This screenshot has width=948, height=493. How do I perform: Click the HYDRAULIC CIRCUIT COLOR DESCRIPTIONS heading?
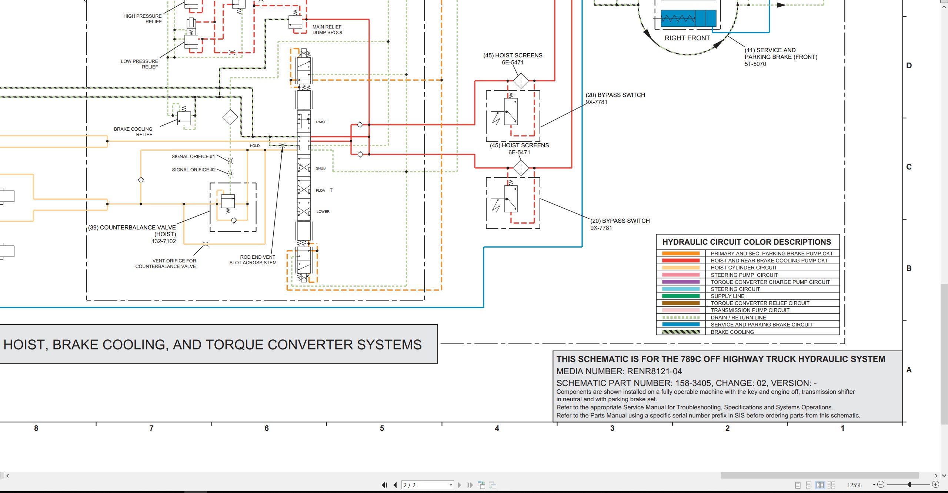747,242
